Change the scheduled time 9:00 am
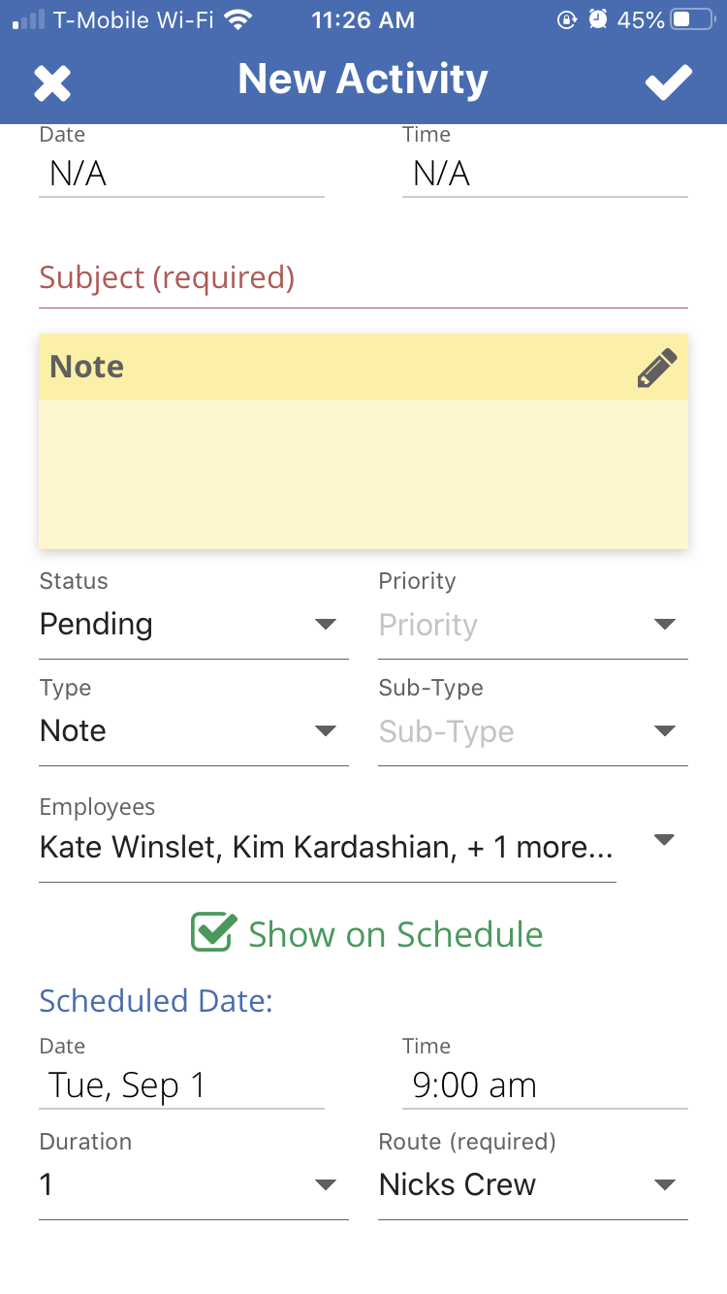The image size is (727, 1294). pos(544,1085)
